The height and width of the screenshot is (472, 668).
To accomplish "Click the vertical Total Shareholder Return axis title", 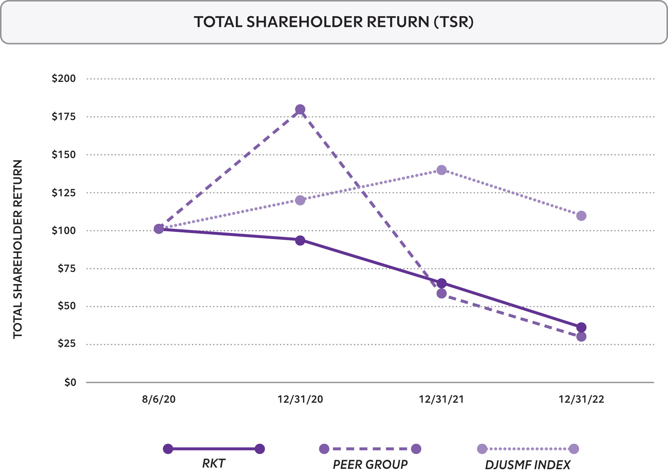I will [18, 249].
